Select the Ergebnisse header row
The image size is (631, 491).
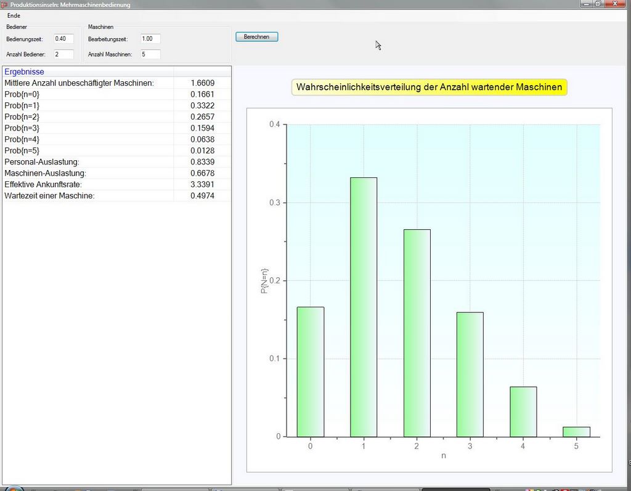point(25,72)
